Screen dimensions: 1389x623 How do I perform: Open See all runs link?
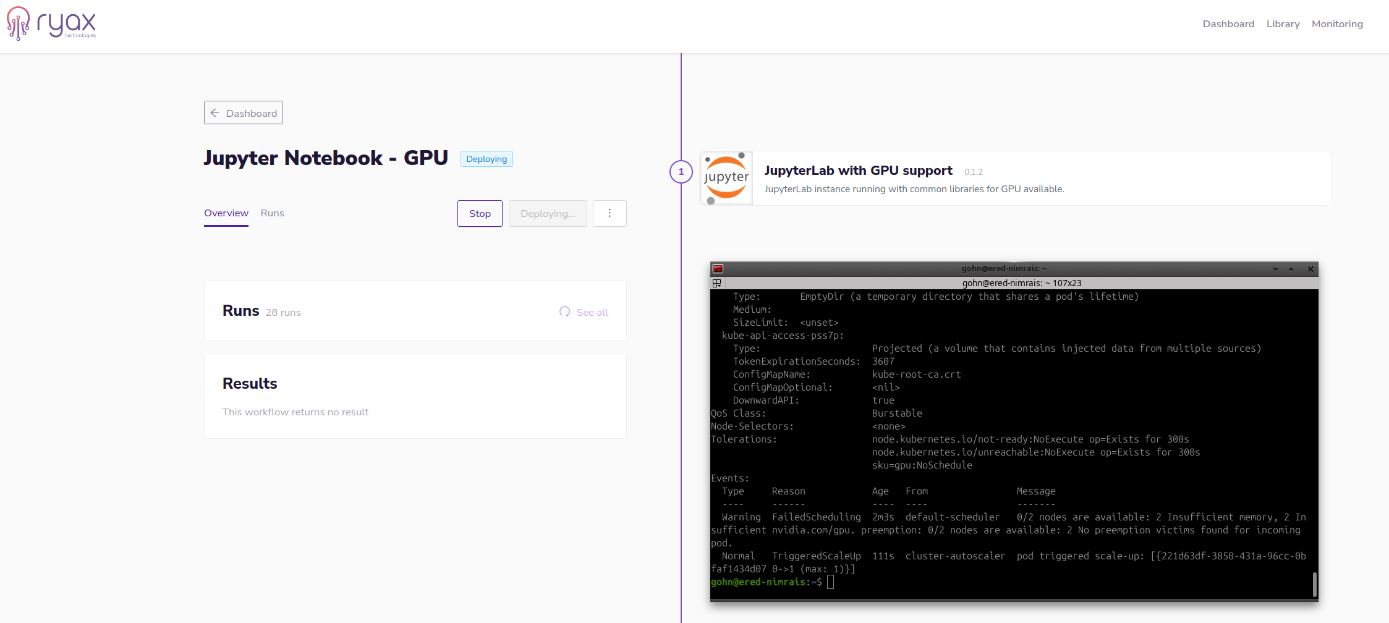pyautogui.click(x=592, y=313)
